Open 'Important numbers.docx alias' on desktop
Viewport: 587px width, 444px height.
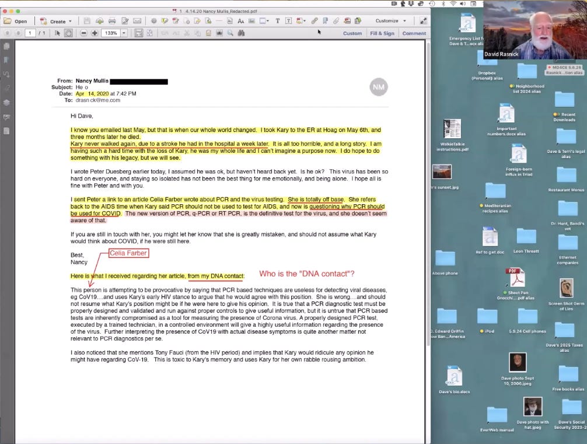pyautogui.click(x=506, y=120)
